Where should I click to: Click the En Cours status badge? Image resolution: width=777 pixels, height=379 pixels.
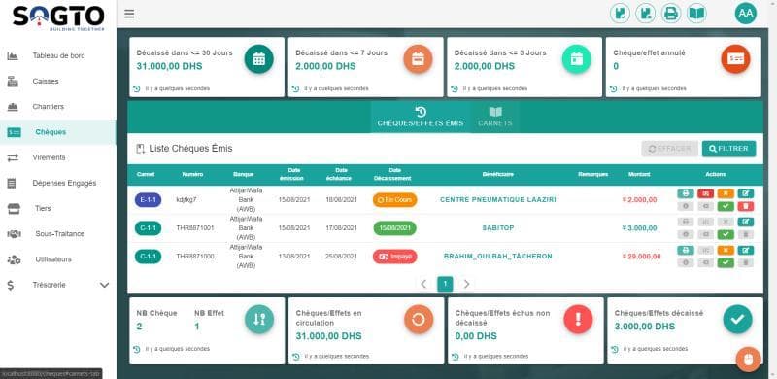coord(395,200)
